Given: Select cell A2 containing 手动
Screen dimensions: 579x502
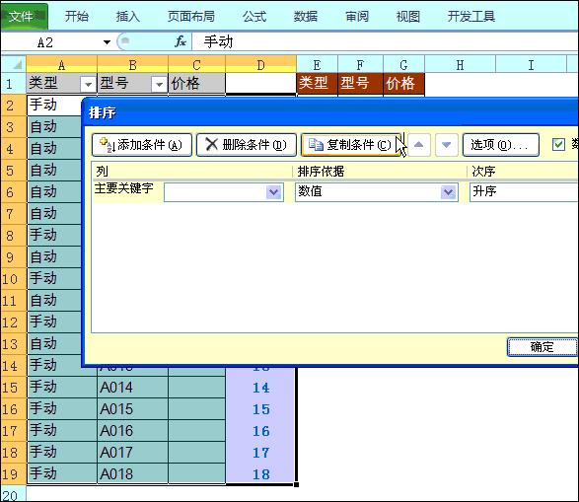Looking at the screenshot, I should coord(54,106).
